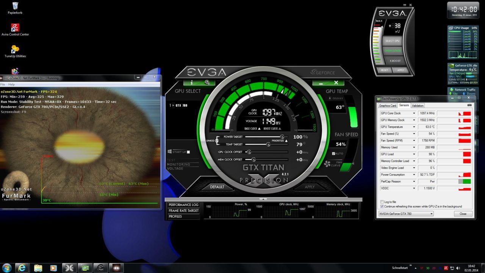Click the Base Clock triangle indicator
This screenshot has height=273, width=485.
click(259, 129)
